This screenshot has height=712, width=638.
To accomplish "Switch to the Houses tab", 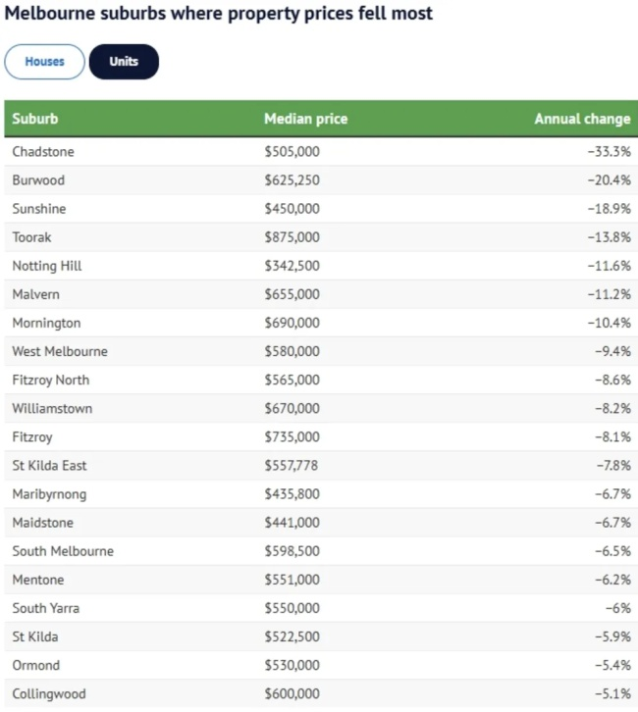I will [x=44, y=62].
